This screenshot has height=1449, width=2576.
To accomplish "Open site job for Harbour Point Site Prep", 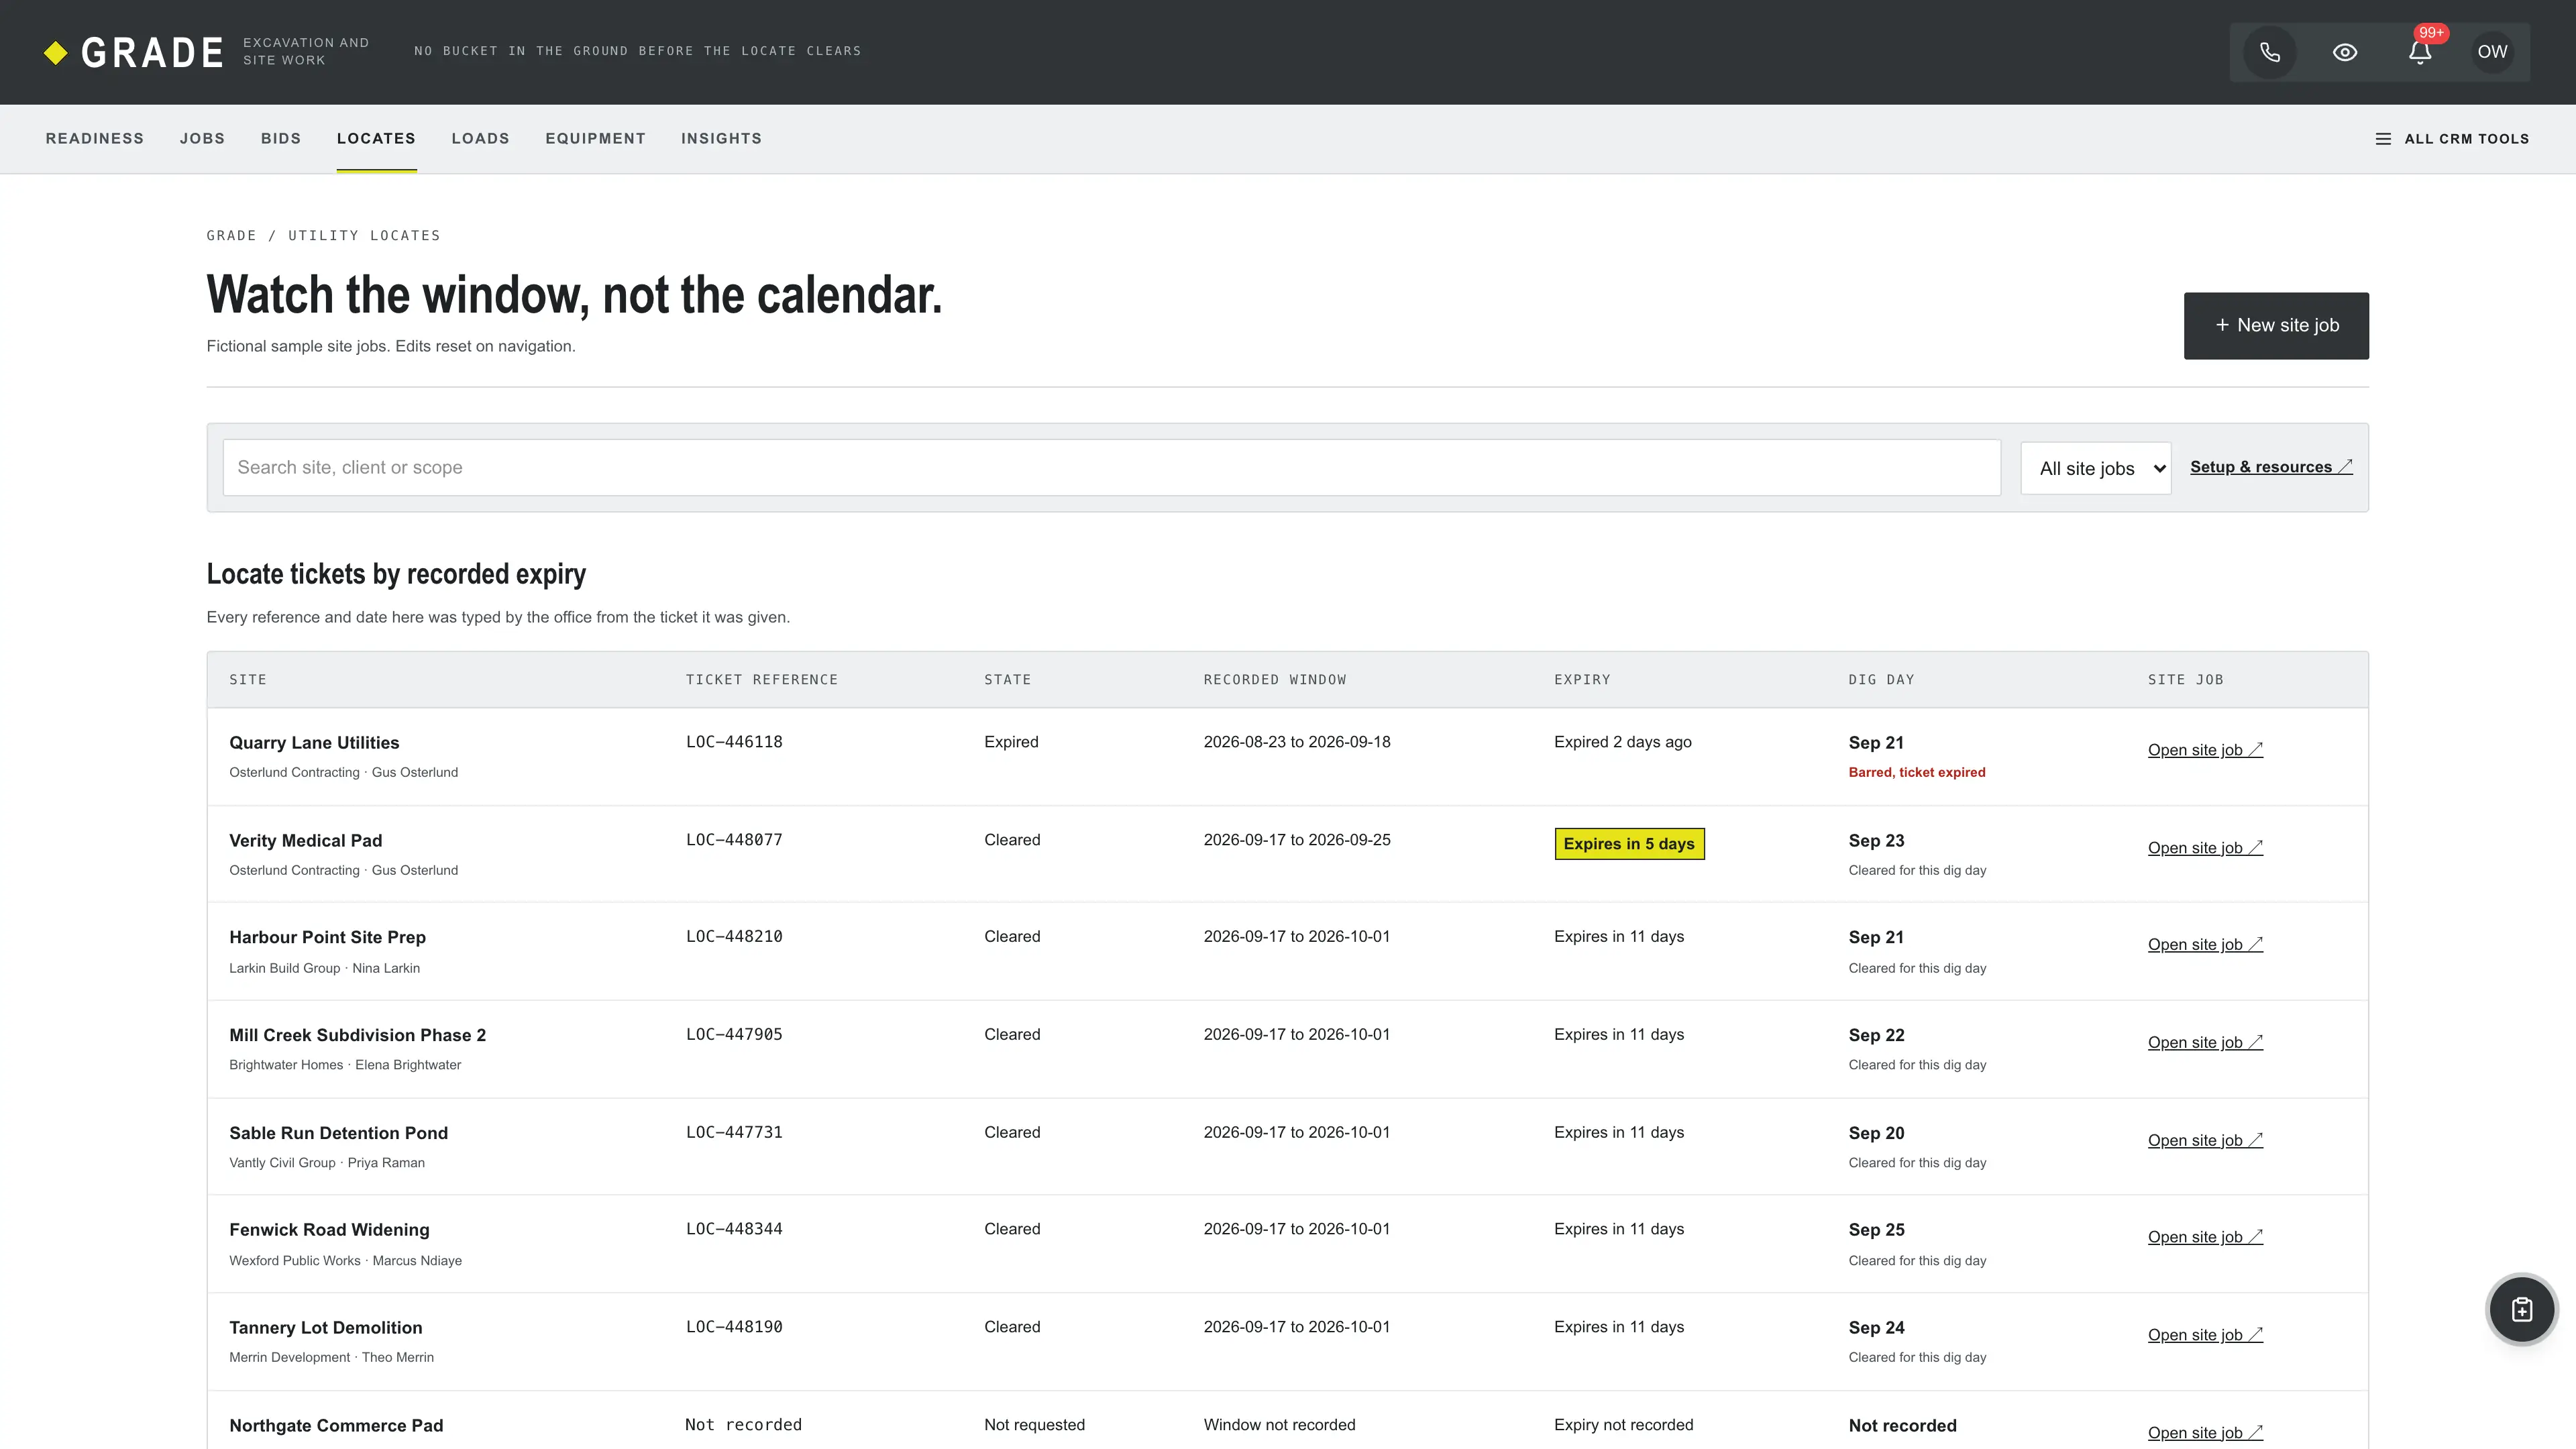I will [x=2205, y=945].
